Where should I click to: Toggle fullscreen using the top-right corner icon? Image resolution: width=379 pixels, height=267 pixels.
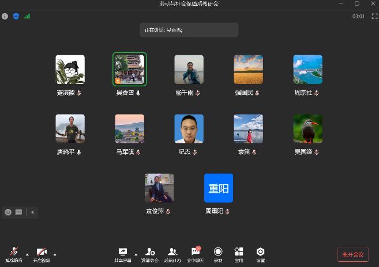tap(374, 17)
